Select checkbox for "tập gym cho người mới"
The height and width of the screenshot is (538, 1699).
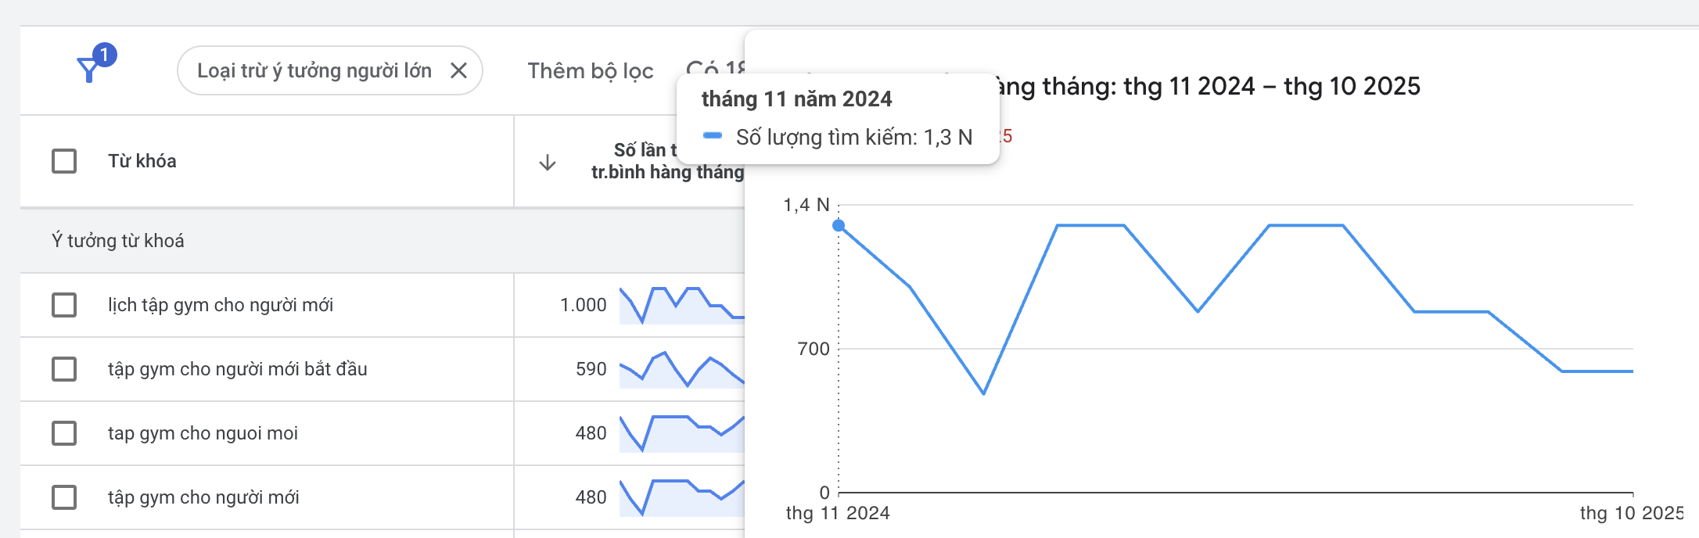point(64,497)
